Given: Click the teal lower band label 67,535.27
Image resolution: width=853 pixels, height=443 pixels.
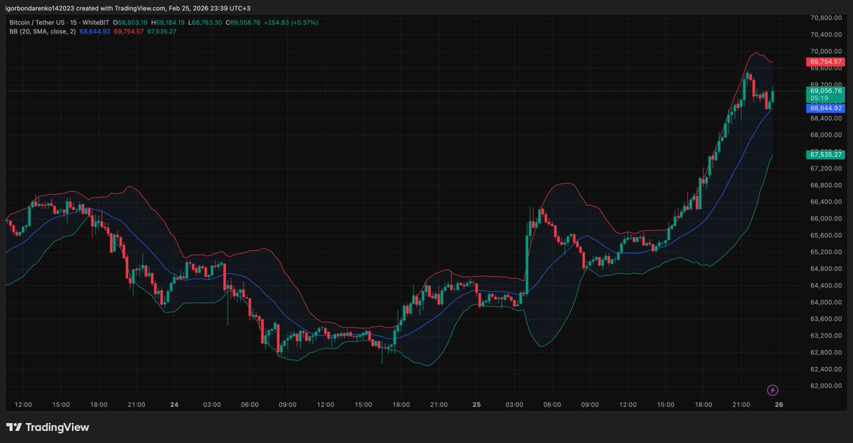Looking at the screenshot, I should [x=825, y=154].
